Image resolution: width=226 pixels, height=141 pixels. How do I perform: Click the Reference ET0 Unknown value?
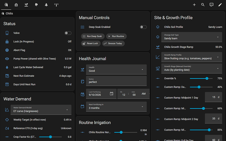pos(66,128)
